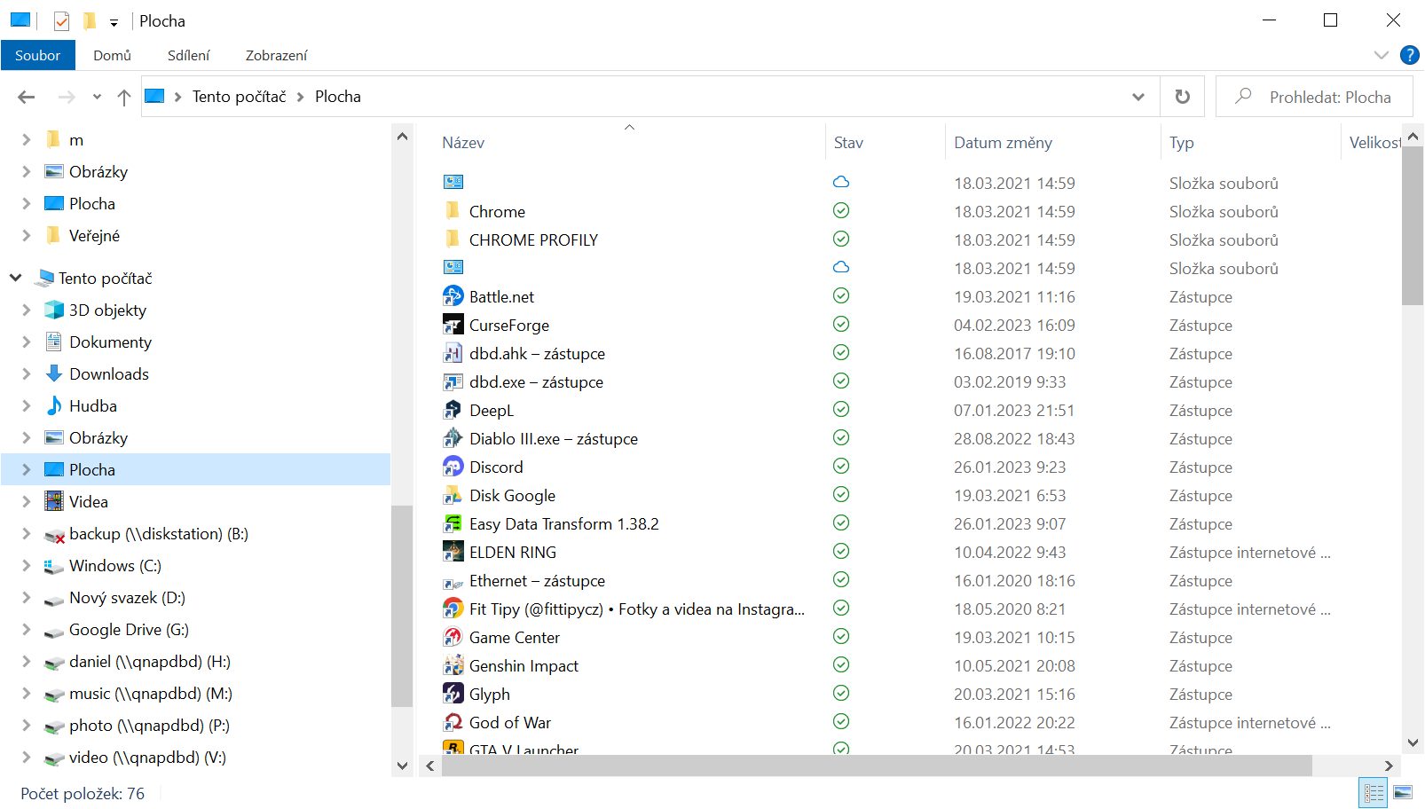Viewport: 1425px width, 809px height.
Task: Click the Glyph shortcut icon
Action: pyautogui.click(x=453, y=694)
